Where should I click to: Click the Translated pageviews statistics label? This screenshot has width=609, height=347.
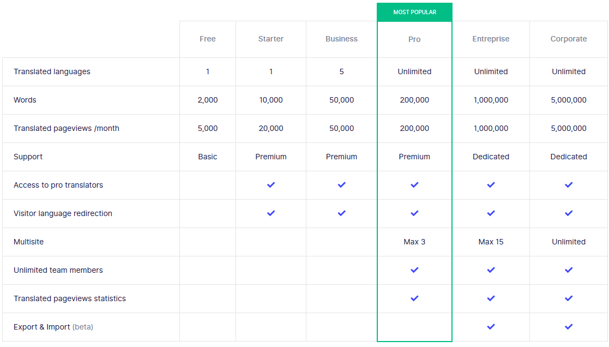point(70,298)
